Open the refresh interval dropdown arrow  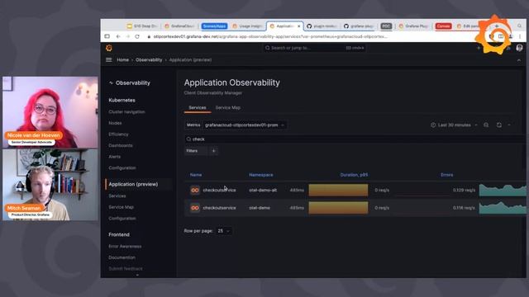(509, 125)
